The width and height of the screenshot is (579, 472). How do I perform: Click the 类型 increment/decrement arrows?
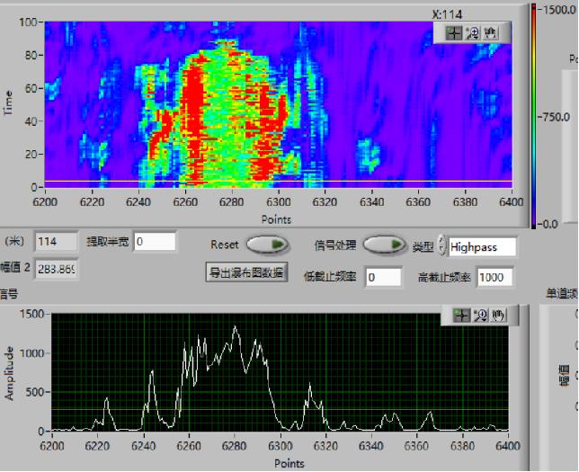441,246
